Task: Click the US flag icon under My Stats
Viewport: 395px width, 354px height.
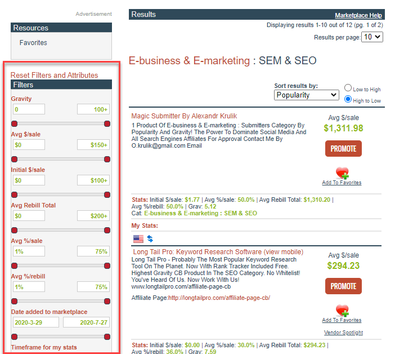Action: [138, 238]
